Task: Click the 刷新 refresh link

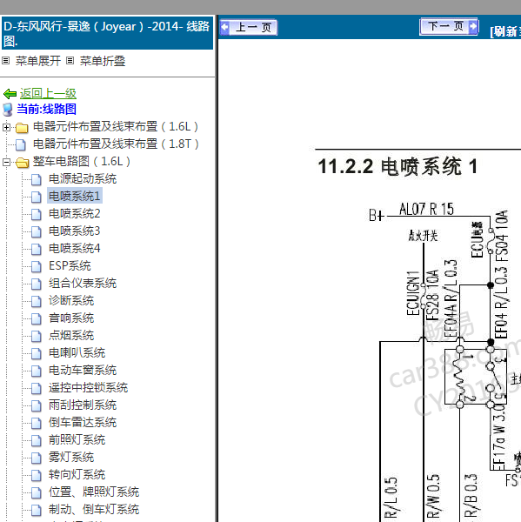Action: (505, 32)
